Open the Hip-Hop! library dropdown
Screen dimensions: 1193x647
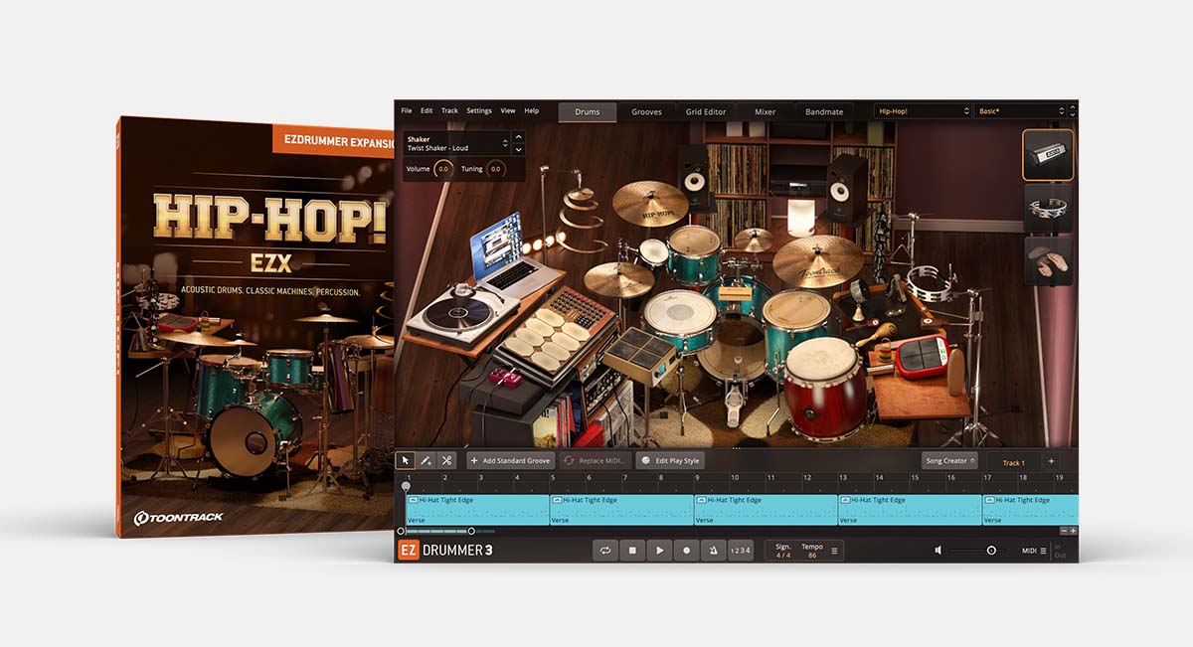(924, 111)
